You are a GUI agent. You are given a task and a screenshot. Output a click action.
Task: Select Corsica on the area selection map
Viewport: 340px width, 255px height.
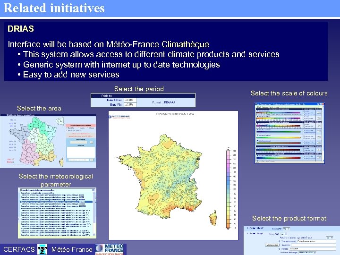tap(61, 162)
